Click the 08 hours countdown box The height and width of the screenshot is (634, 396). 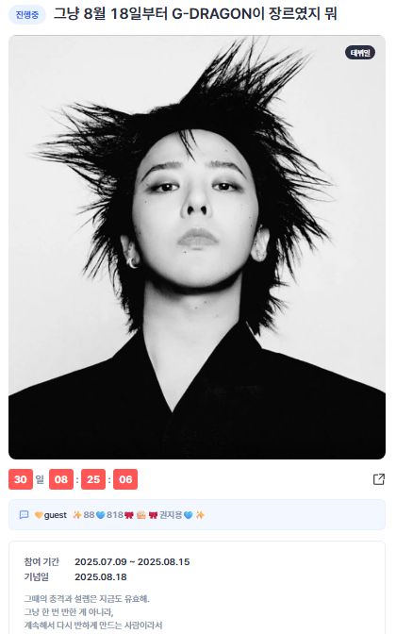tap(61, 479)
